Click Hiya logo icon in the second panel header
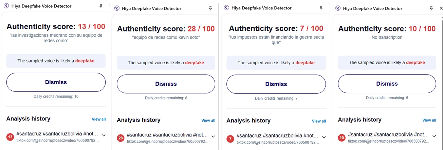 pyautogui.click(x=117, y=8)
